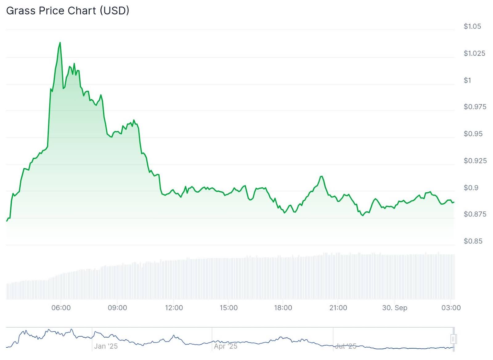493x360 pixels.
Task: Select the 12:00 time axis label
Action: (174, 308)
